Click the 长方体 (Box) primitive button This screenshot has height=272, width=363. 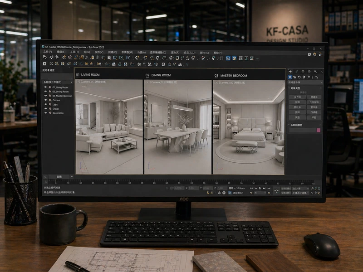(x=298, y=97)
